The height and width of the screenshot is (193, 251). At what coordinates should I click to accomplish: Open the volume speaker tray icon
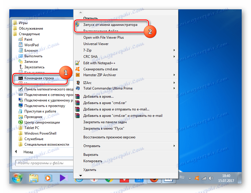coord(211,178)
